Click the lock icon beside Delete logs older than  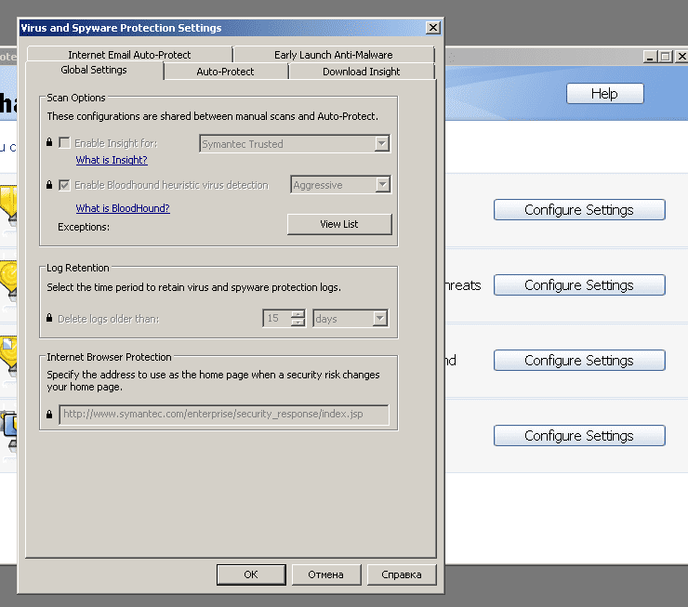[49, 319]
